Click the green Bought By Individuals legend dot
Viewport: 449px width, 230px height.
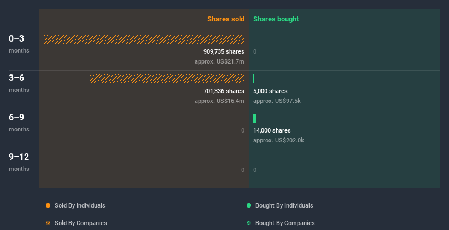tap(249, 205)
